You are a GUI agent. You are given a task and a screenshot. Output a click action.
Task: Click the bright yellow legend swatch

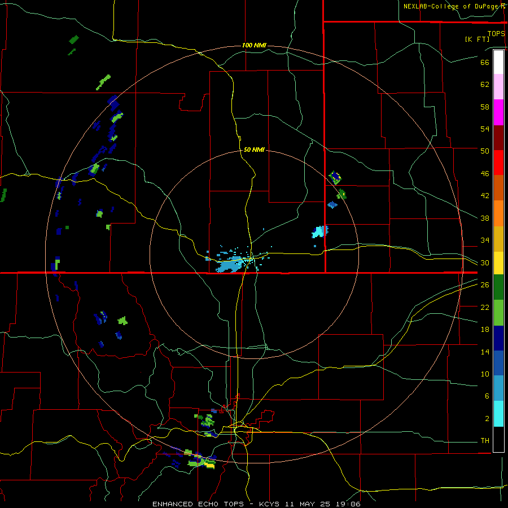(x=498, y=262)
